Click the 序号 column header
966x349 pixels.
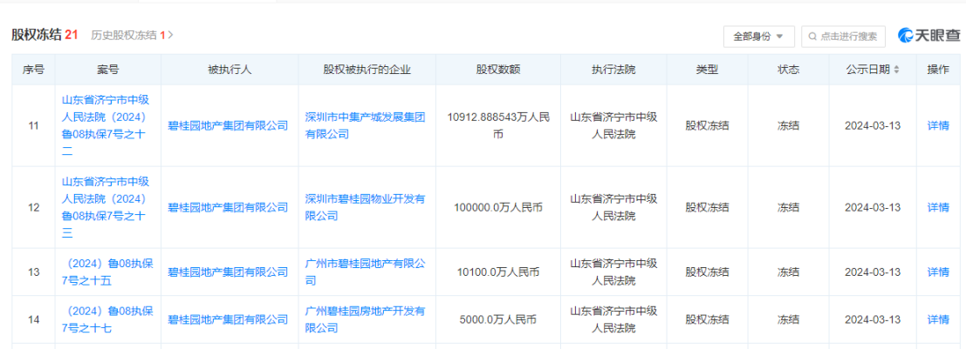(x=33, y=70)
